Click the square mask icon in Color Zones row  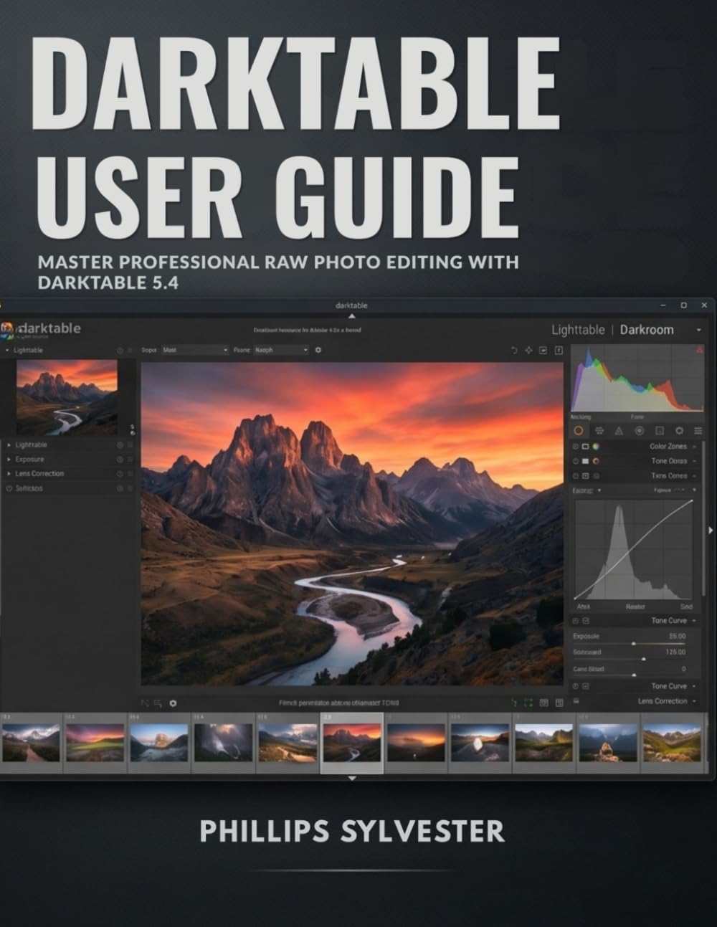(x=585, y=446)
